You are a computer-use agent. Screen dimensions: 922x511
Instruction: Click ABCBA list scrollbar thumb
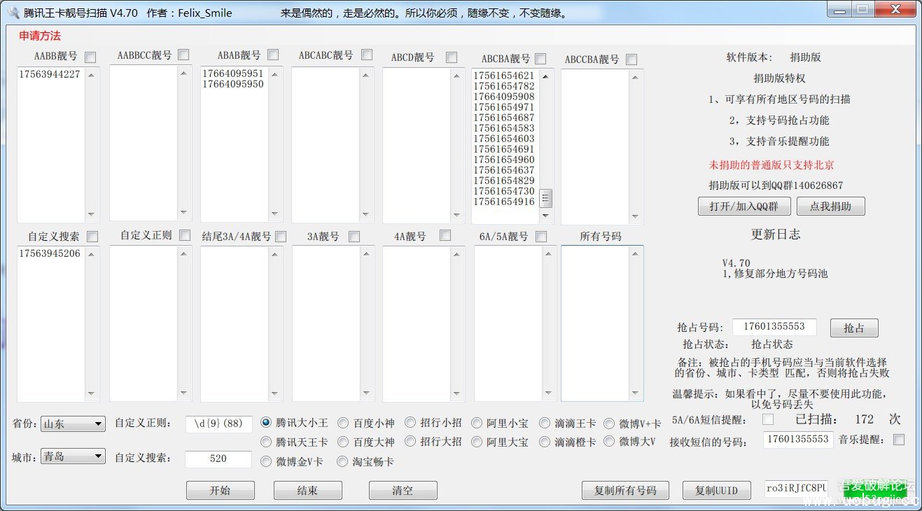545,198
